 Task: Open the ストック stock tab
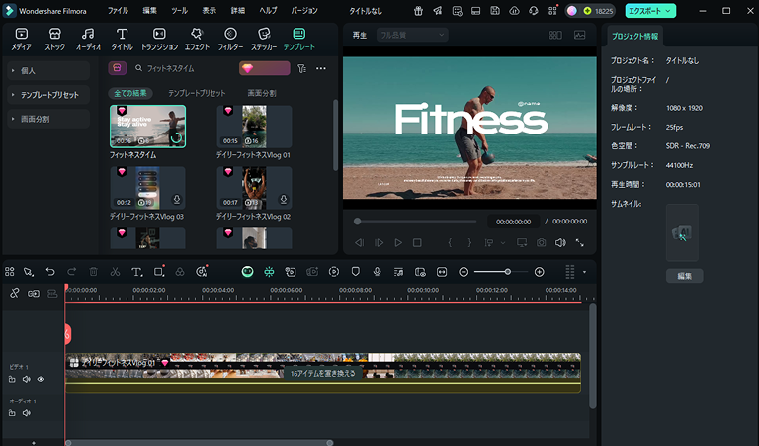coord(54,40)
